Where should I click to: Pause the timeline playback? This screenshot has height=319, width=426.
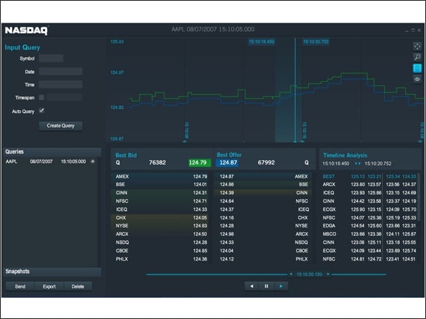266,286
